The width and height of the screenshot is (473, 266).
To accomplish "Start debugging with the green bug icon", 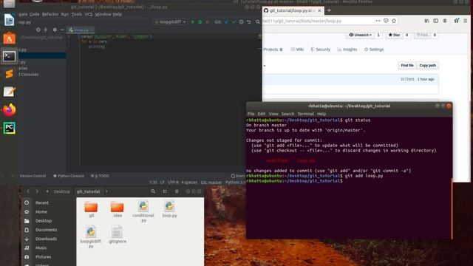I will (200, 21).
